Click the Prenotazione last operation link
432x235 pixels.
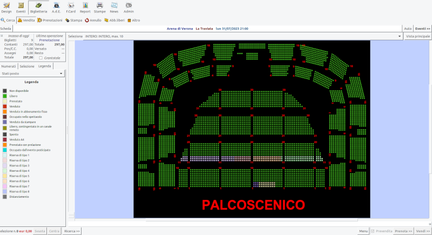point(49,40)
